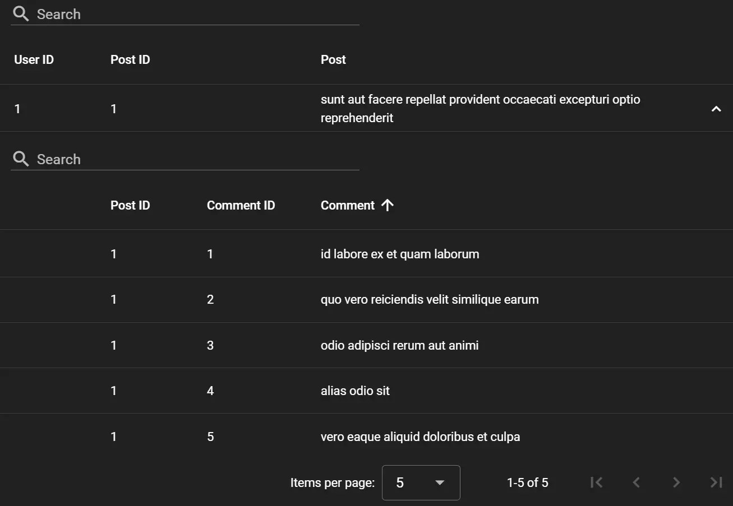733x506 pixels.
Task: Select the User ID column header
Action: click(x=34, y=59)
